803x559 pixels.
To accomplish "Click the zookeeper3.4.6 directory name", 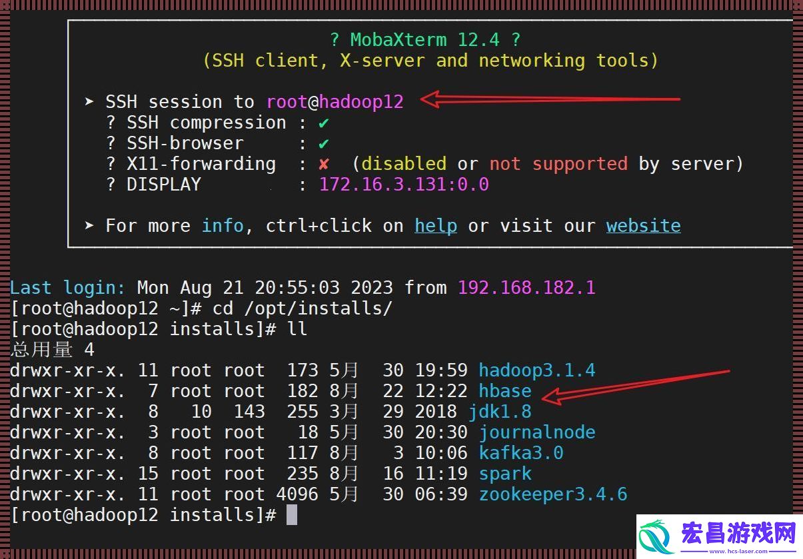I will [553, 494].
